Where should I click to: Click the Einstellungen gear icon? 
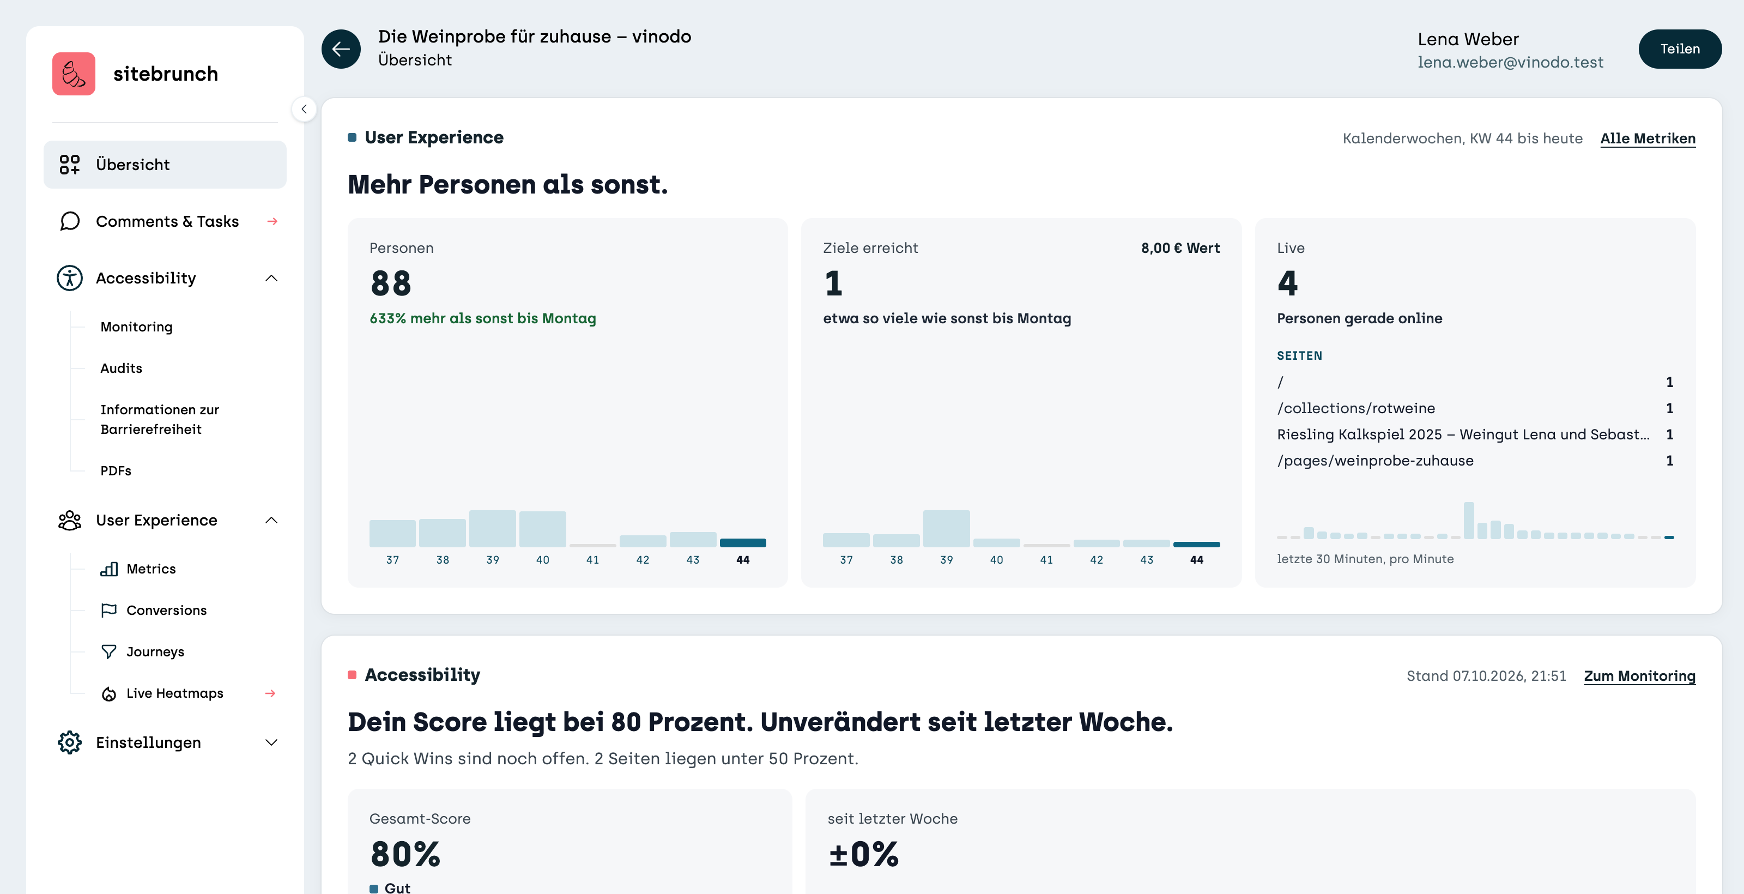70,742
